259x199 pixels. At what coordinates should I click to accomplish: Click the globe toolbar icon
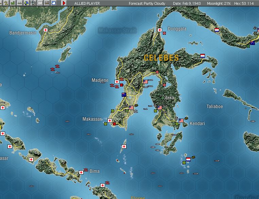(x=26, y=3)
